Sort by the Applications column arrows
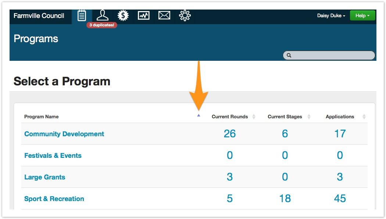This screenshot has width=386, height=219. [x=364, y=117]
